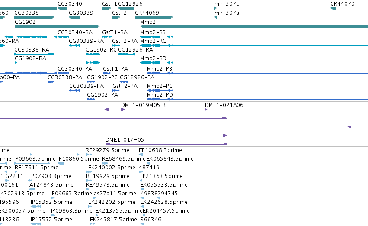This screenshot has width=368, height=226.
Task: Click EST IP09663.5prime label
Action: tap(35, 159)
